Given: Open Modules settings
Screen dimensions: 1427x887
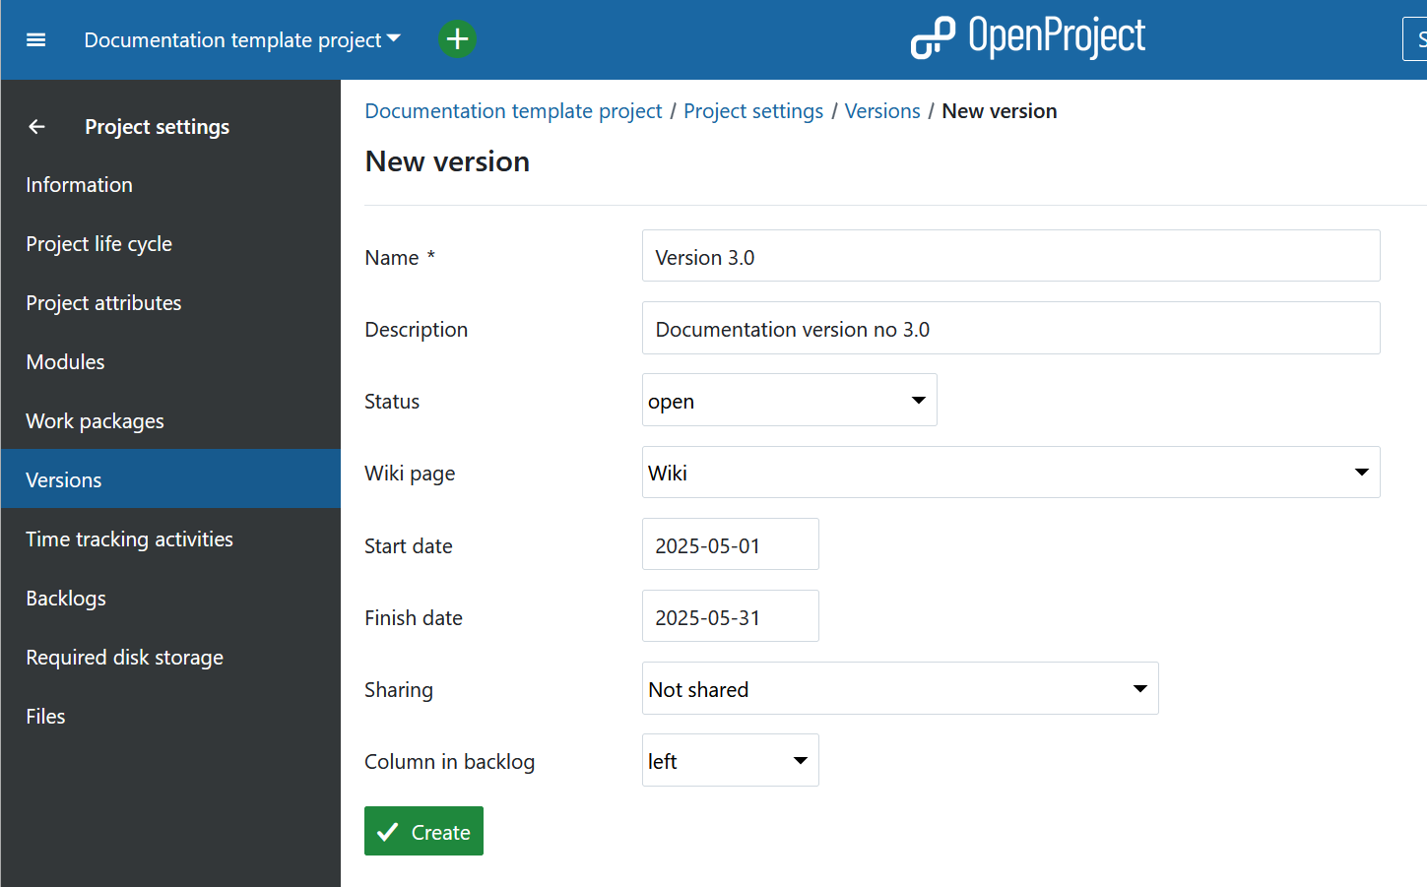Looking at the screenshot, I should tap(170, 362).
